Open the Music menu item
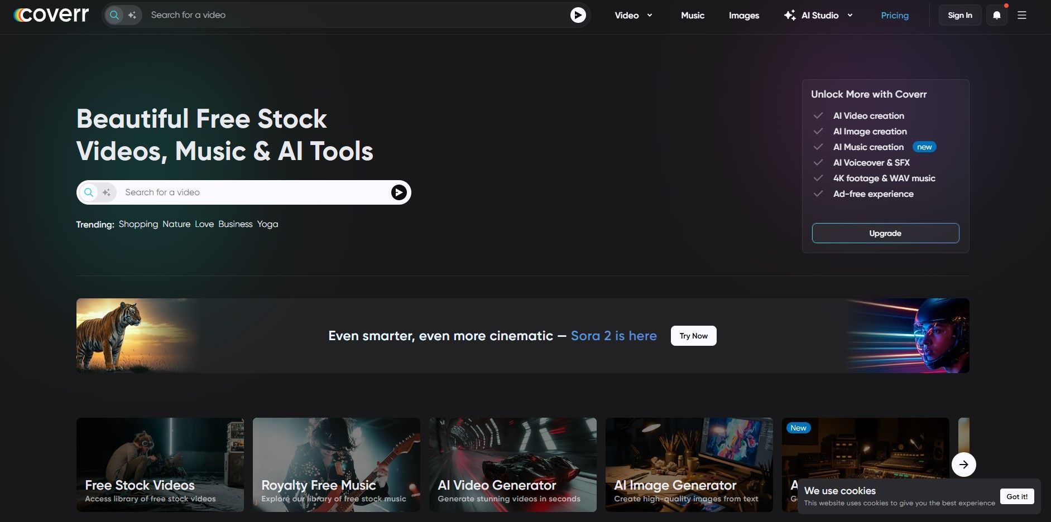The width and height of the screenshot is (1051, 522). click(693, 16)
